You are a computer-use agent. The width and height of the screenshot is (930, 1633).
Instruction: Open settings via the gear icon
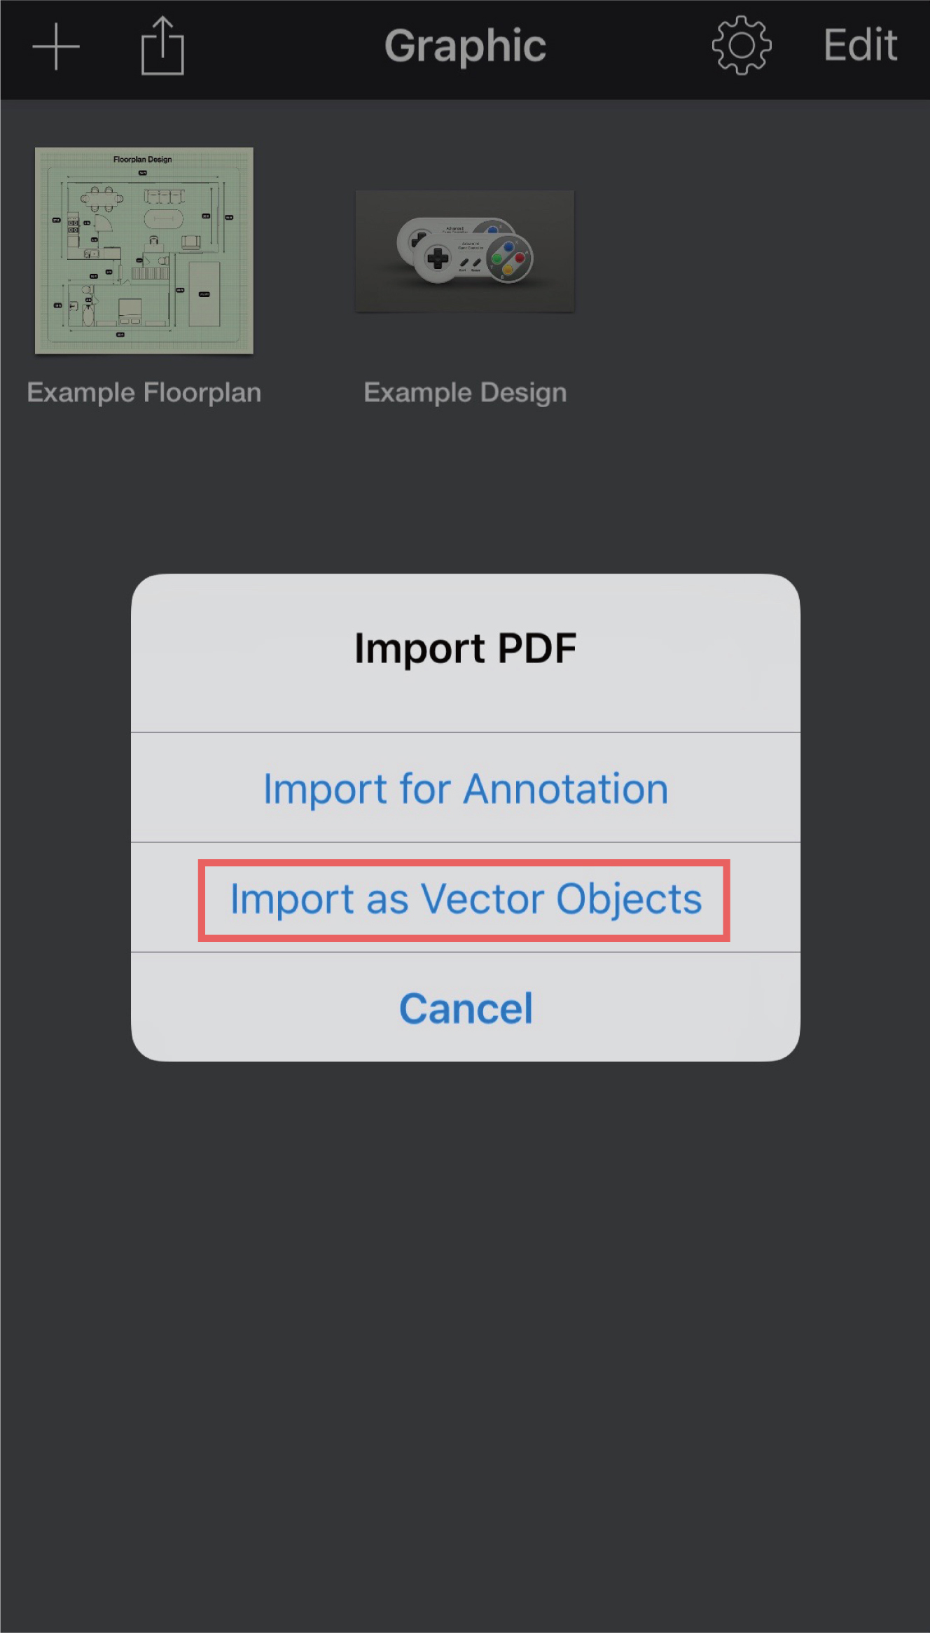(742, 46)
